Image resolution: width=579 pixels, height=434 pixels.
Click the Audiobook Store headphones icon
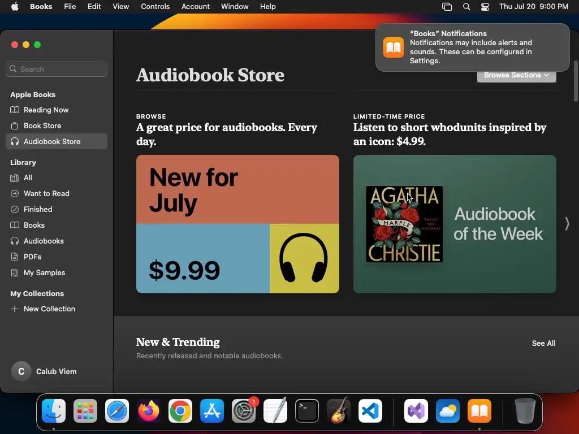point(14,142)
